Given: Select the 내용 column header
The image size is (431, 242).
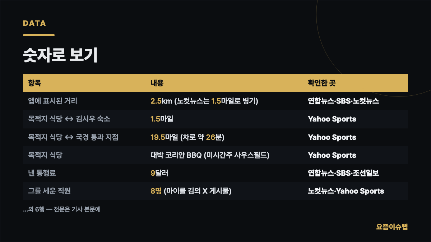Looking at the screenshot, I should pos(157,83).
